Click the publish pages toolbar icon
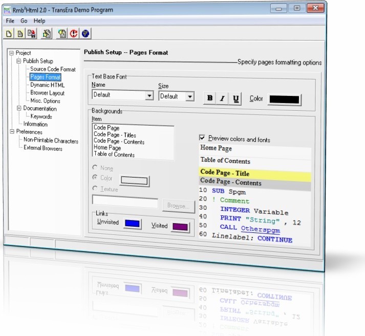Image resolution: width=365 pixels, height=336 pixels. click(62, 34)
